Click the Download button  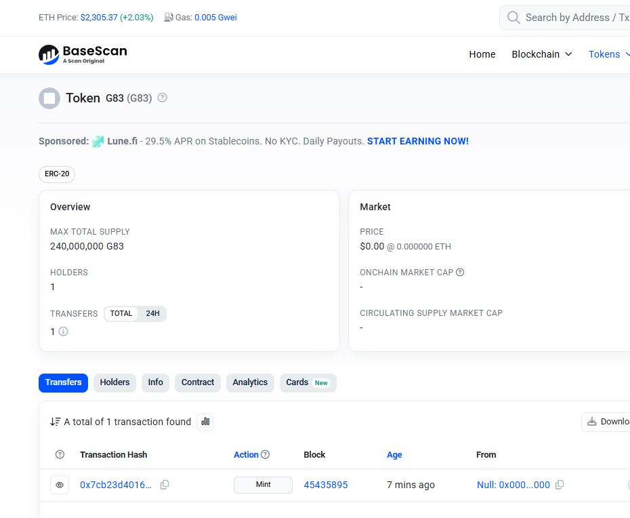[606, 422]
